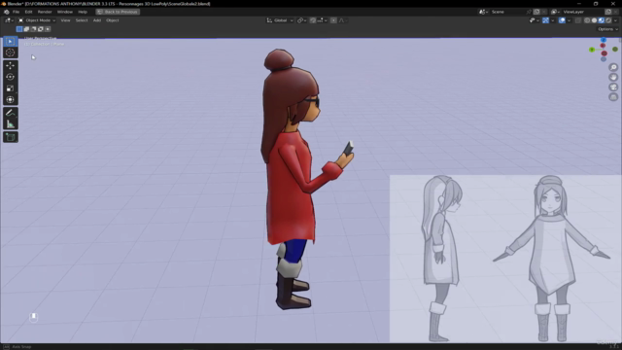The height and width of the screenshot is (350, 622).
Task: Expand the gizmo options arrow
Action: (x=553, y=20)
